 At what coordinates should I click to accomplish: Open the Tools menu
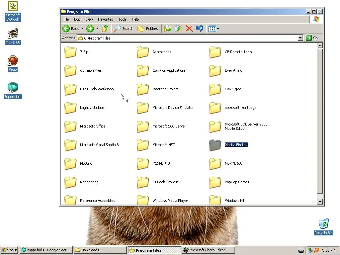pos(122,19)
